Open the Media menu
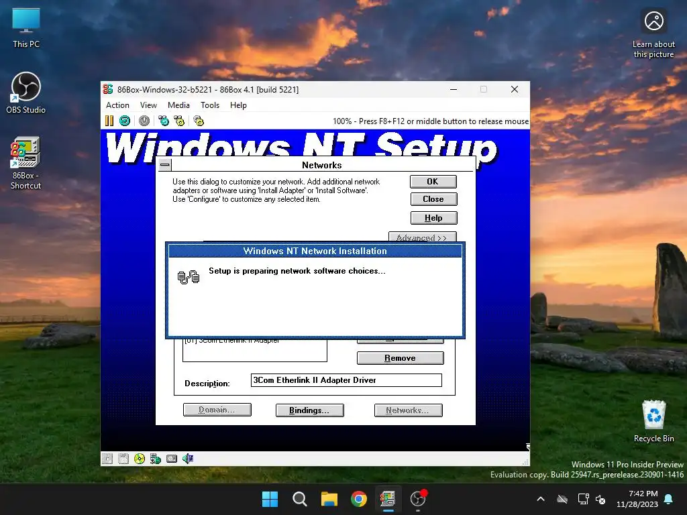Image resolution: width=687 pixels, height=515 pixels. [178, 105]
